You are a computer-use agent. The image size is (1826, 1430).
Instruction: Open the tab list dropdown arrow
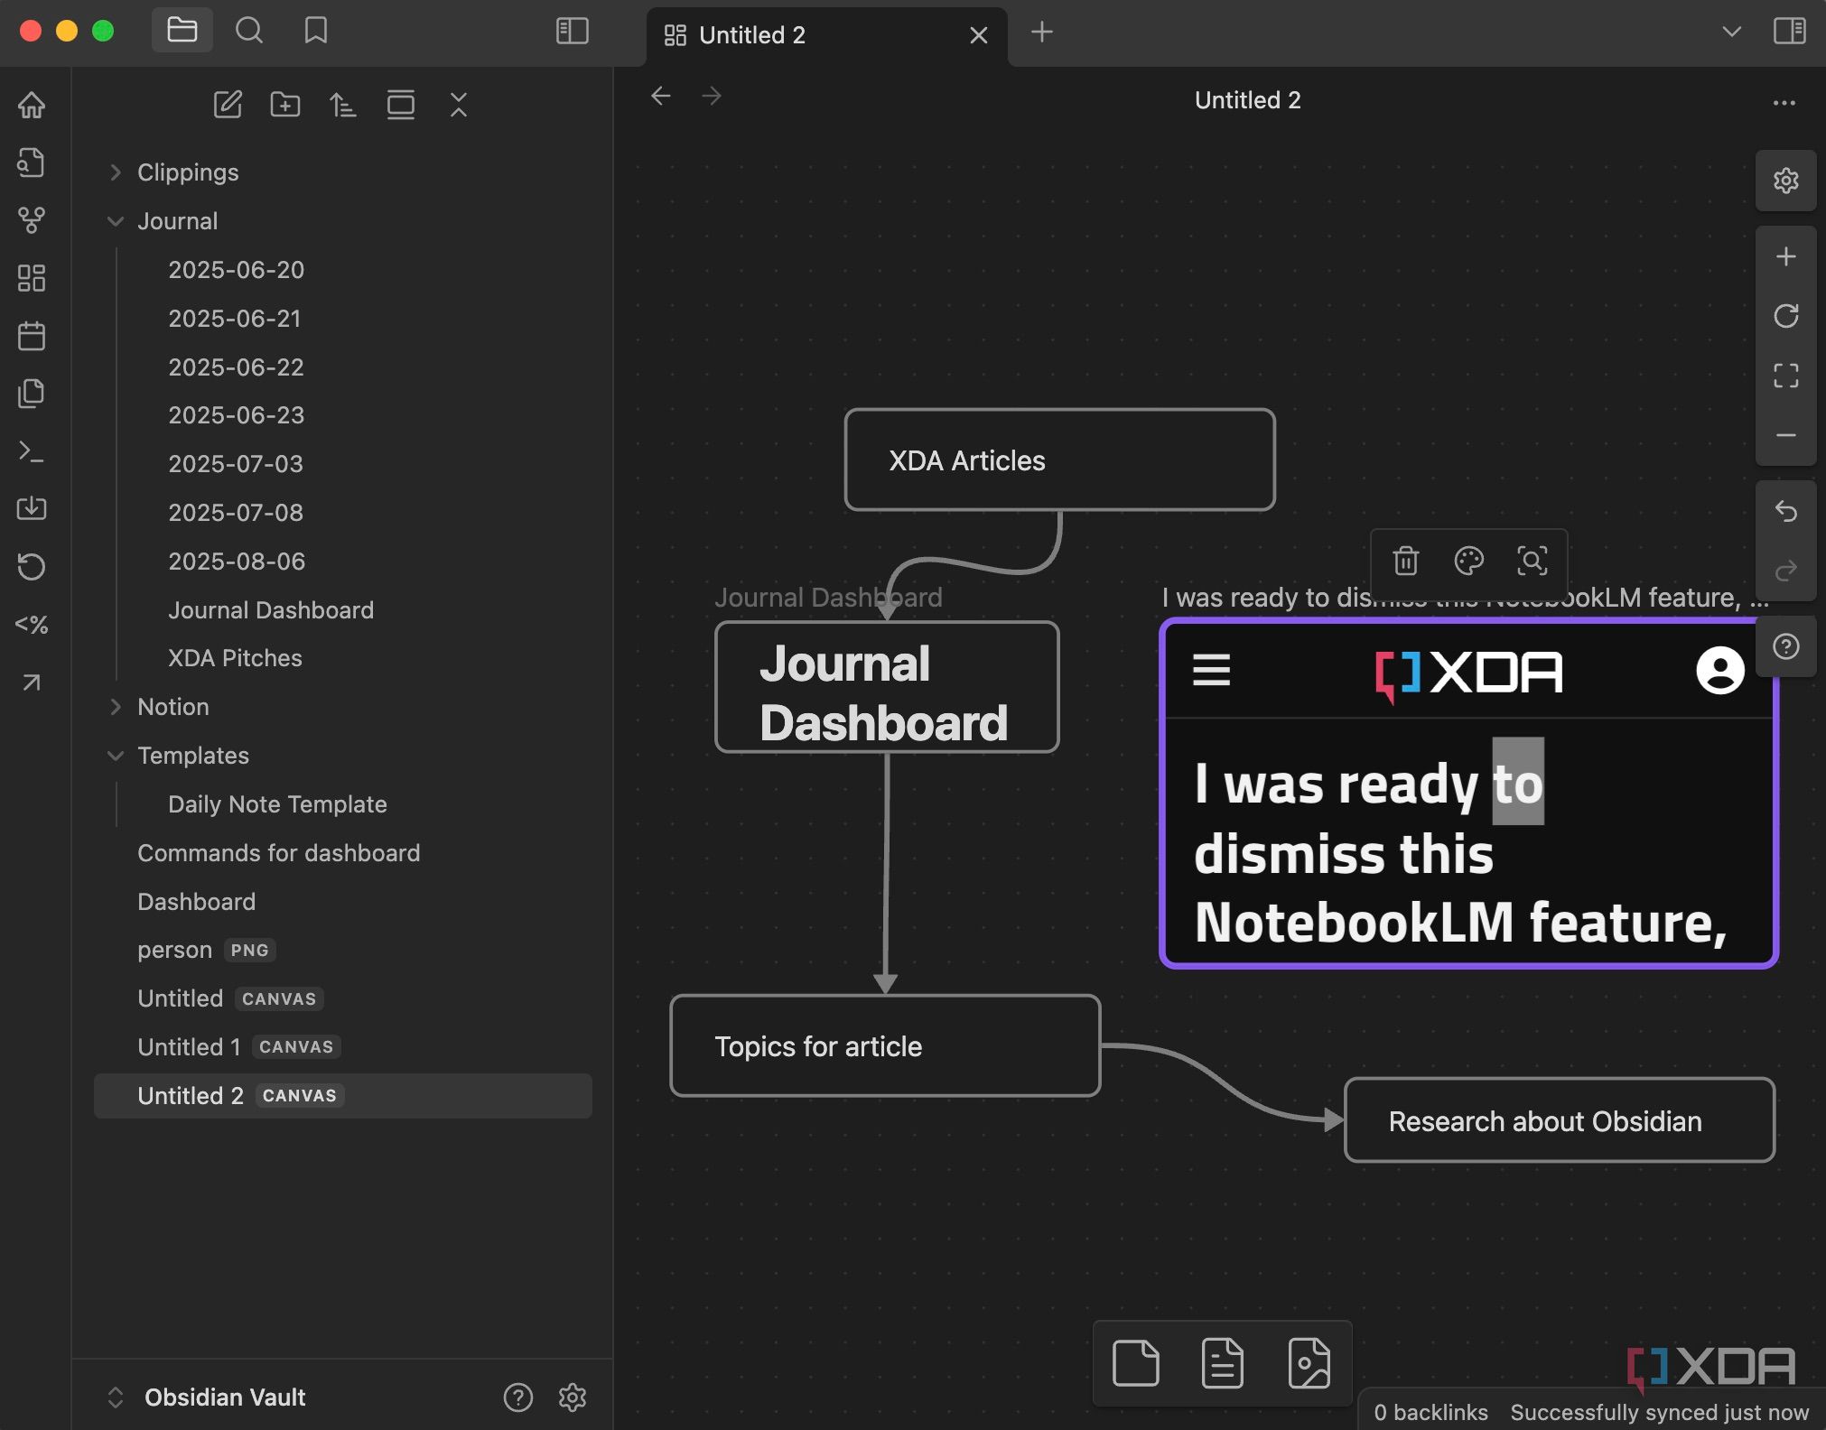[x=1731, y=32]
